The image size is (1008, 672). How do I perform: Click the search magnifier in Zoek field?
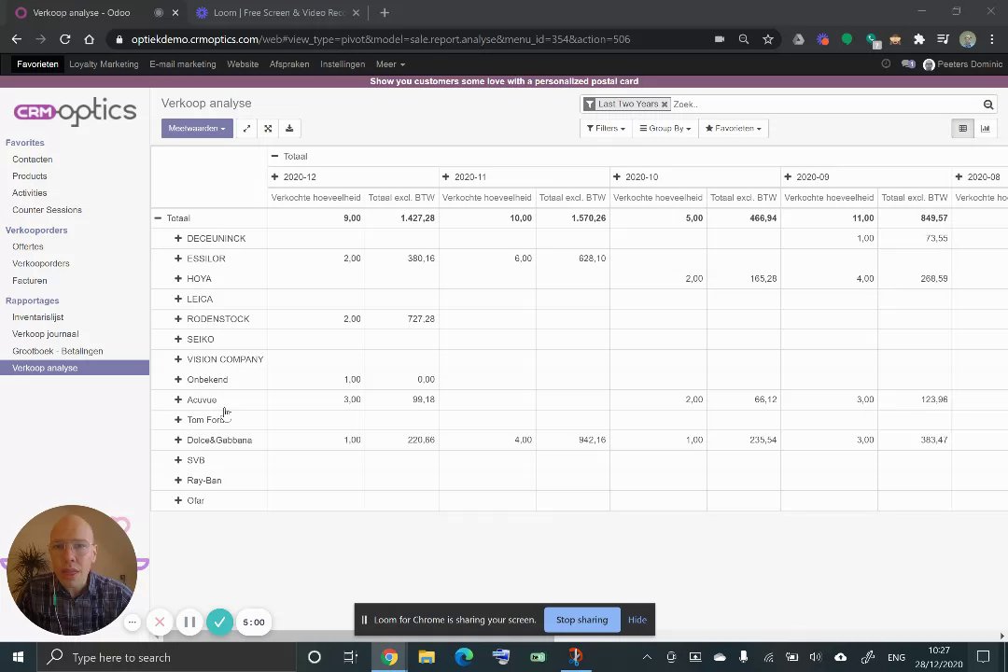[x=988, y=105]
